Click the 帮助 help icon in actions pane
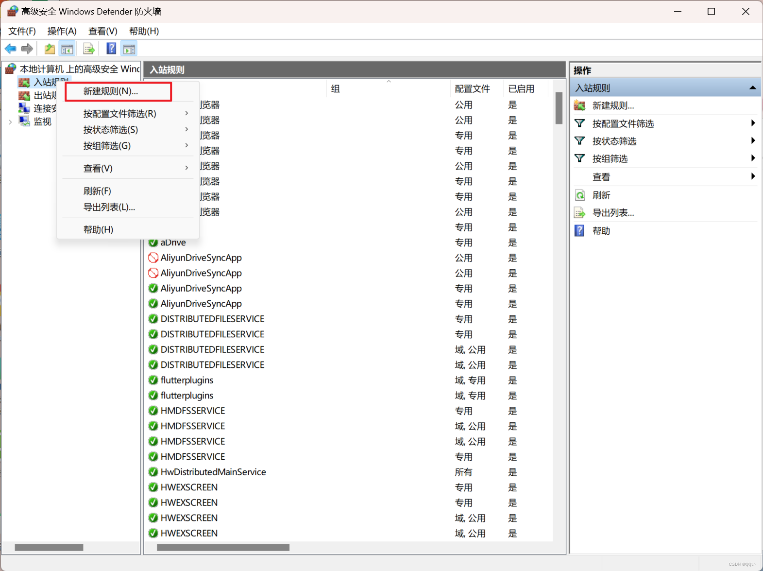The width and height of the screenshot is (763, 571). coord(579,230)
